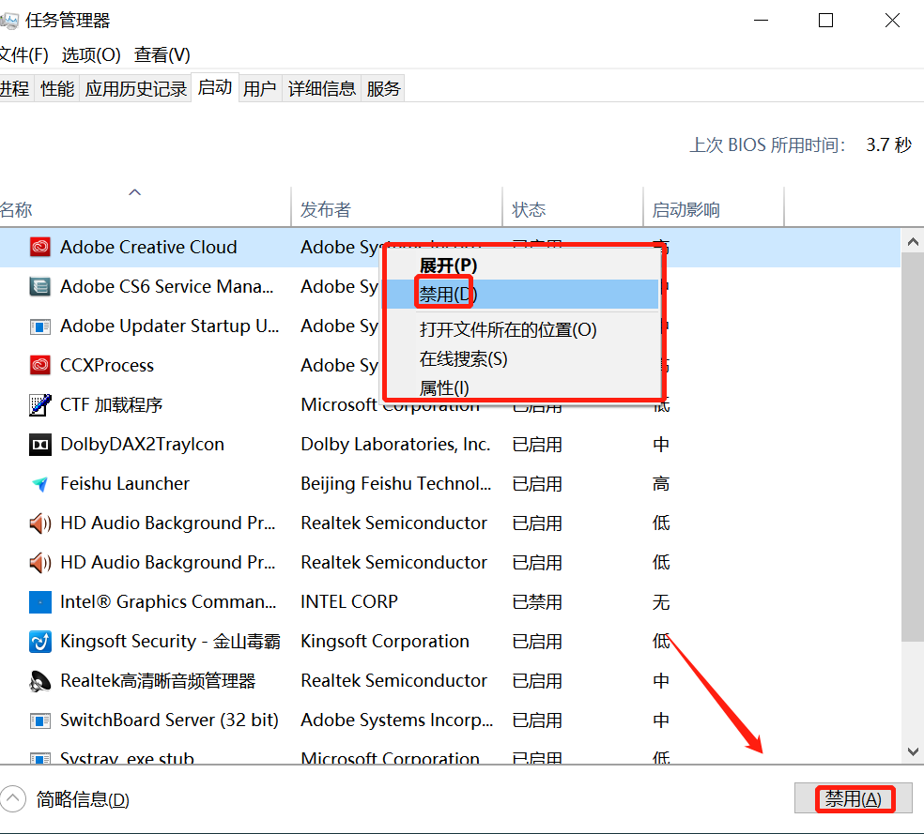Viewport: 924px width, 834px height.
Task: Click the Adobe CS6 Service Manager icon
Action: [x=39, y=287]
